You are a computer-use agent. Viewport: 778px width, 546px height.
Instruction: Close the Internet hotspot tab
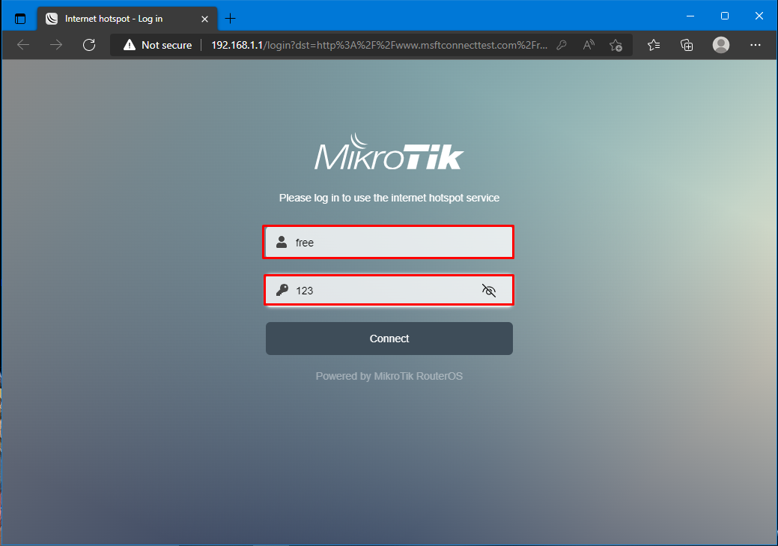coord(204,19)
